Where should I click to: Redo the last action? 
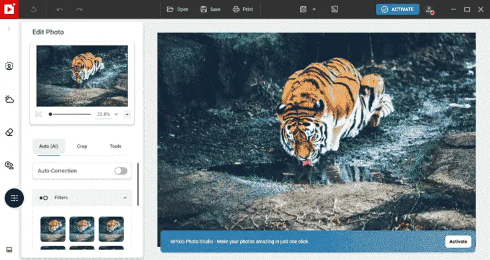tap(79, 9)
